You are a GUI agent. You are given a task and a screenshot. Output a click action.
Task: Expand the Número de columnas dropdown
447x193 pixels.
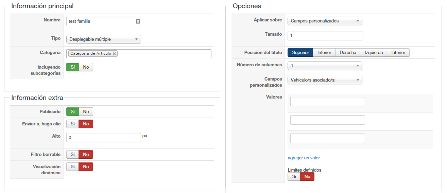pyautogui.click(x=325, y=66)
